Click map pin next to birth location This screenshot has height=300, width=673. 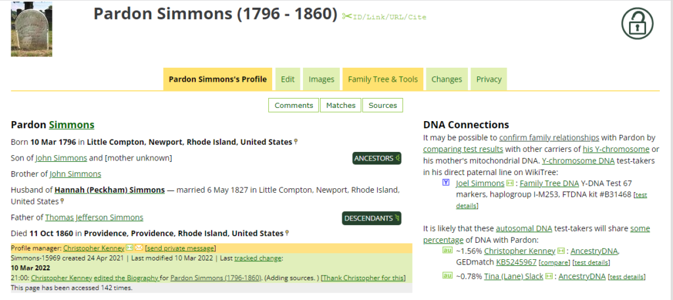click(x=296, y=141)
